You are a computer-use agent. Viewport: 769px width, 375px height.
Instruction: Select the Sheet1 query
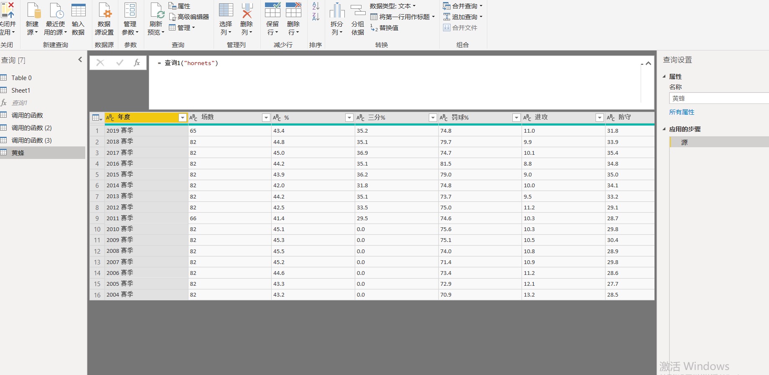point(21,90)
